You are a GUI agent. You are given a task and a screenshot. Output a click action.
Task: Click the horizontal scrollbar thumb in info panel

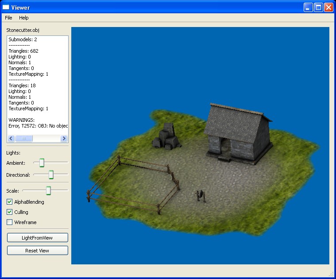(24, 139)
